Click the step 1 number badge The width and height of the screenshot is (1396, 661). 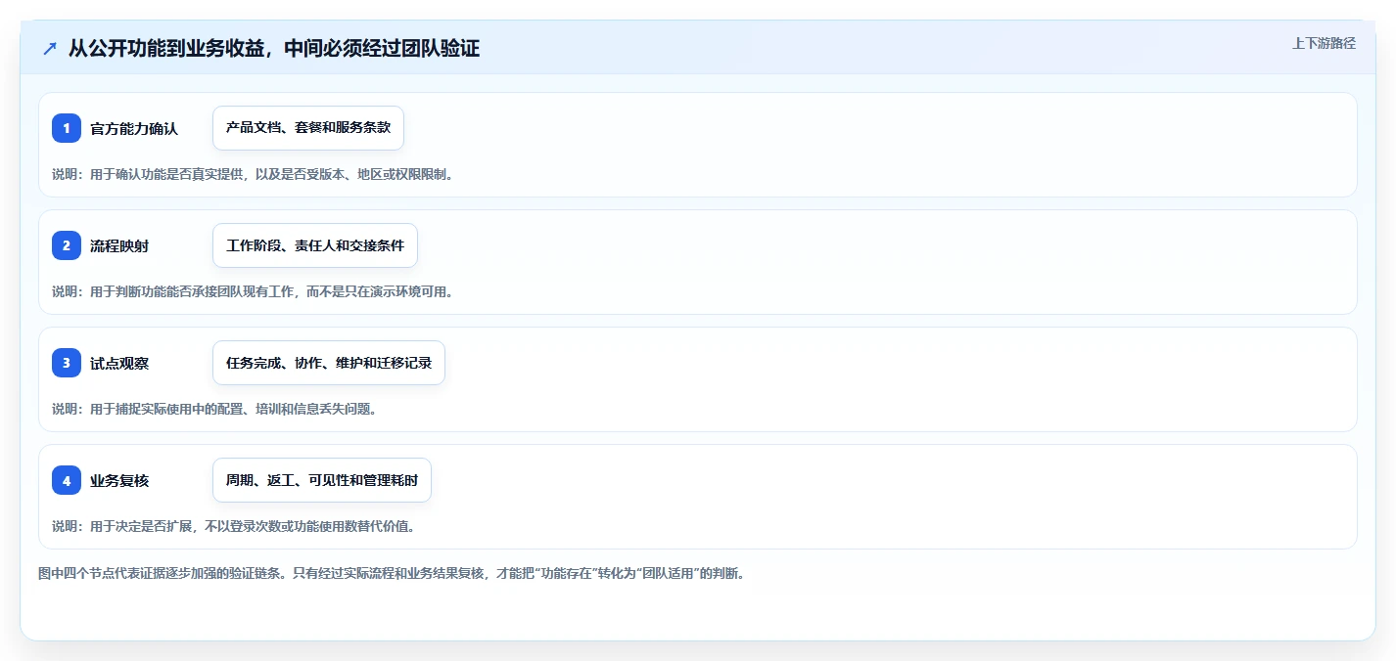67,128
